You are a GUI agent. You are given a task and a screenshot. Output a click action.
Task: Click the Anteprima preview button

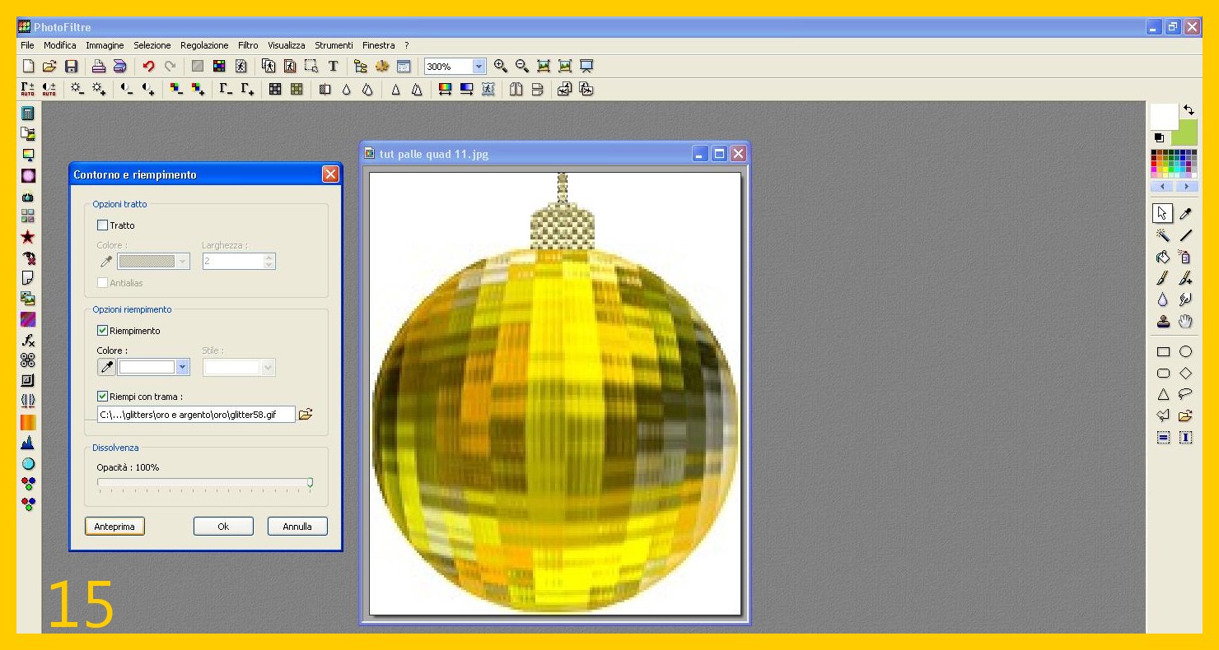coord(114,527)
